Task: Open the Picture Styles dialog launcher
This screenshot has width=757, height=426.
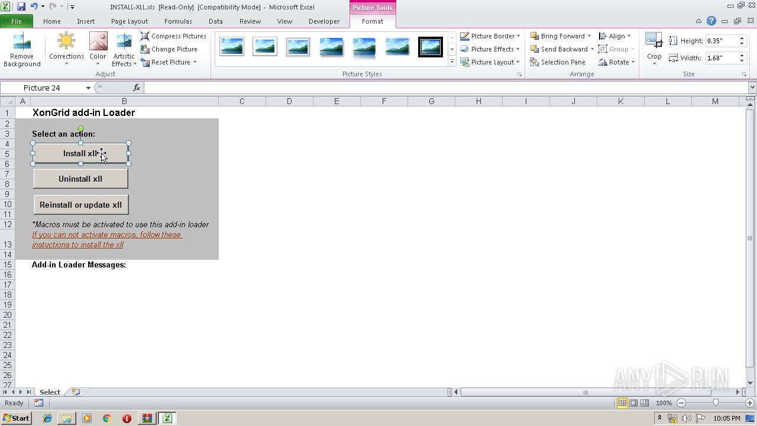Action: pyautogui.click(x=520, y=75)
